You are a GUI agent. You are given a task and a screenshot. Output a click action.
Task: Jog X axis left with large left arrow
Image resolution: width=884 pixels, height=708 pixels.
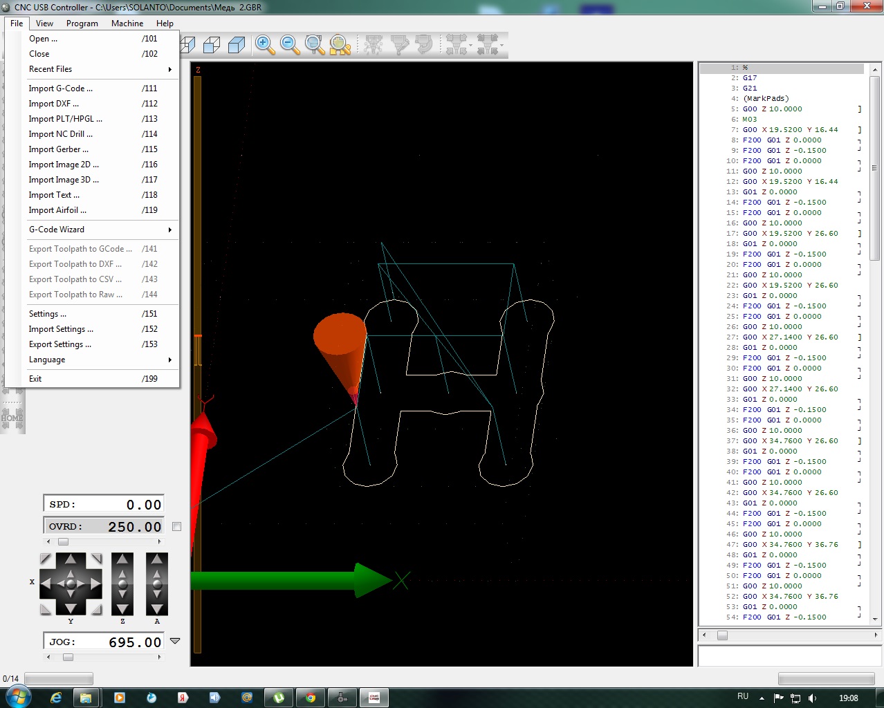[46, 584]
